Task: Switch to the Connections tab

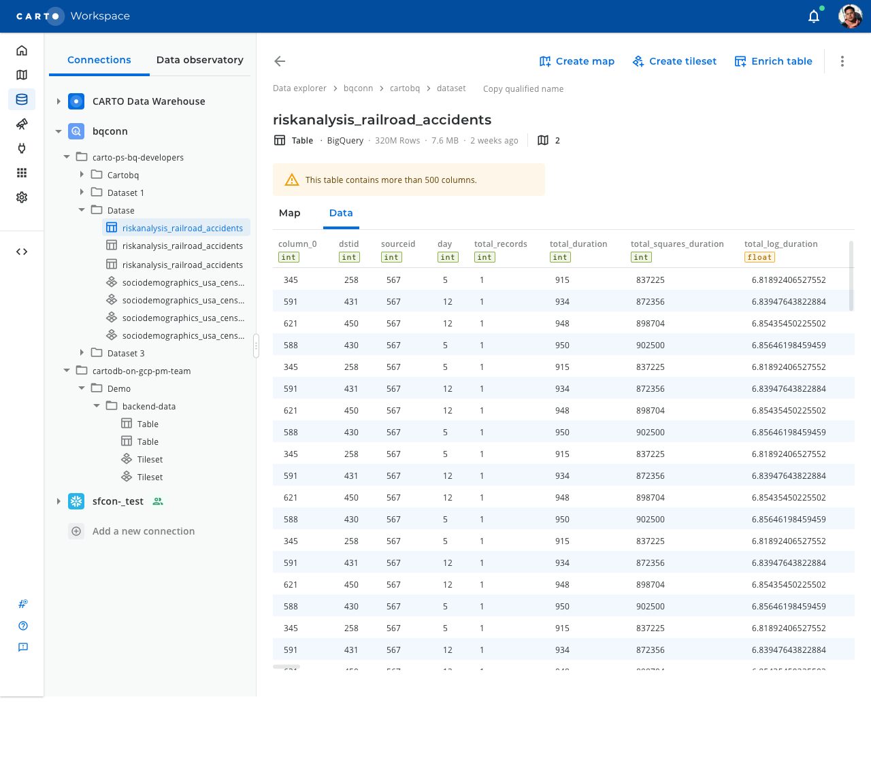Action: tap(99, 60)
